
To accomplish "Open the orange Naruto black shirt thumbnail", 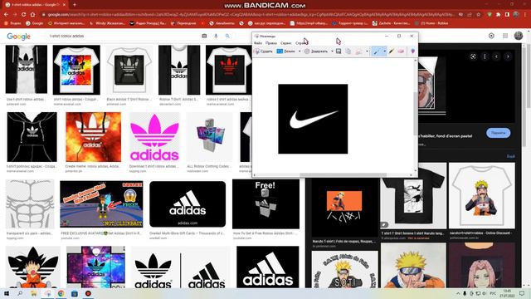I will tap(344, 208).
